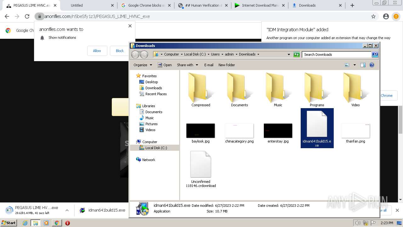403x227 pixels.
Task: Select the Documents folder icon
Action: 239,90
